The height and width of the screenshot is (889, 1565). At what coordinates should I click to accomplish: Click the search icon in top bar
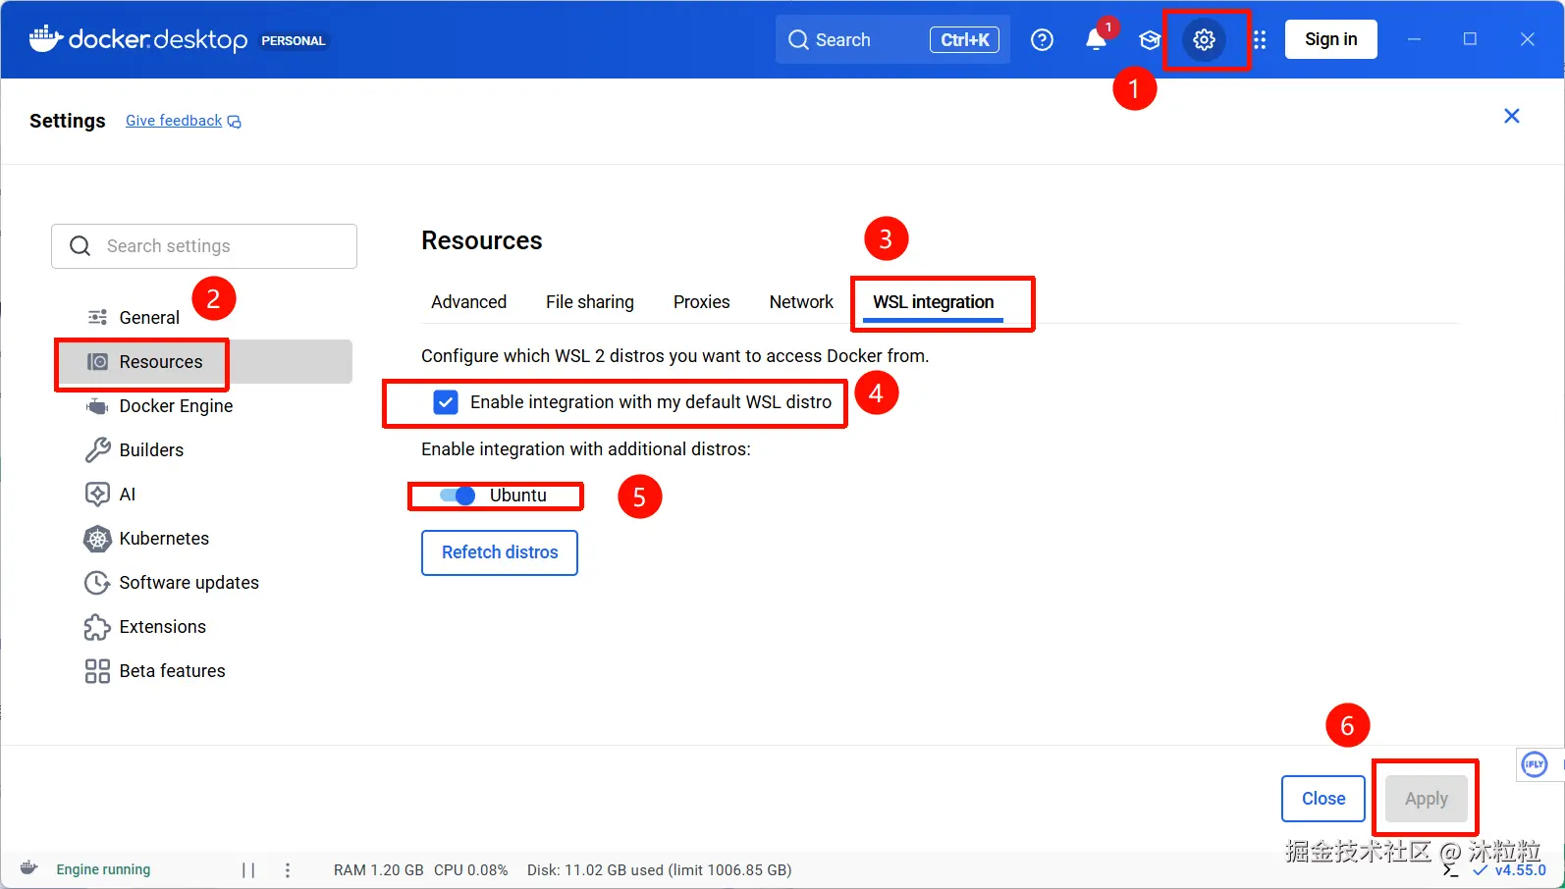(799, 40)
